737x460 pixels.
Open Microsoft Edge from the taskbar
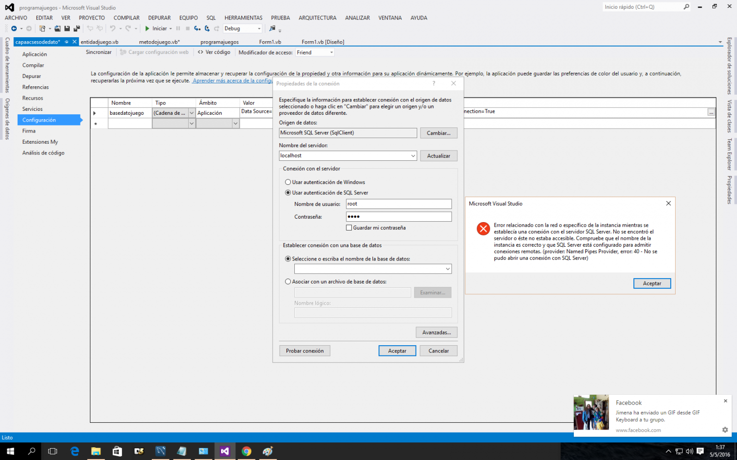(x=75, y=451)
